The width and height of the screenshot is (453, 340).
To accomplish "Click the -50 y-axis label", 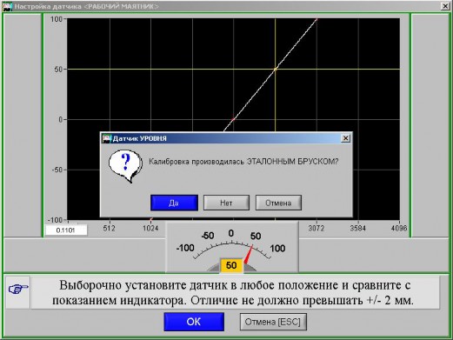I will 57,170.
